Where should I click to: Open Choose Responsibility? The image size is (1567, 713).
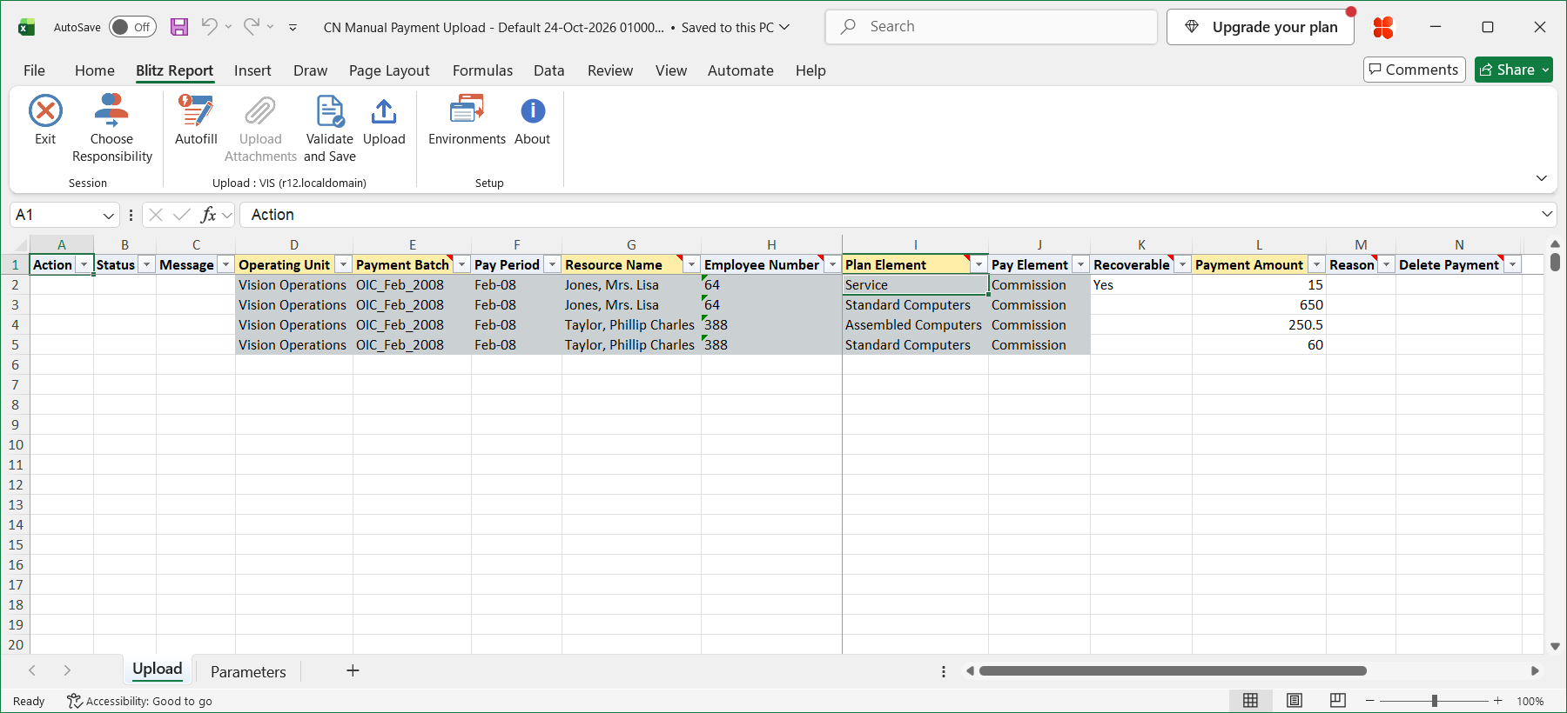pos(112,128)
